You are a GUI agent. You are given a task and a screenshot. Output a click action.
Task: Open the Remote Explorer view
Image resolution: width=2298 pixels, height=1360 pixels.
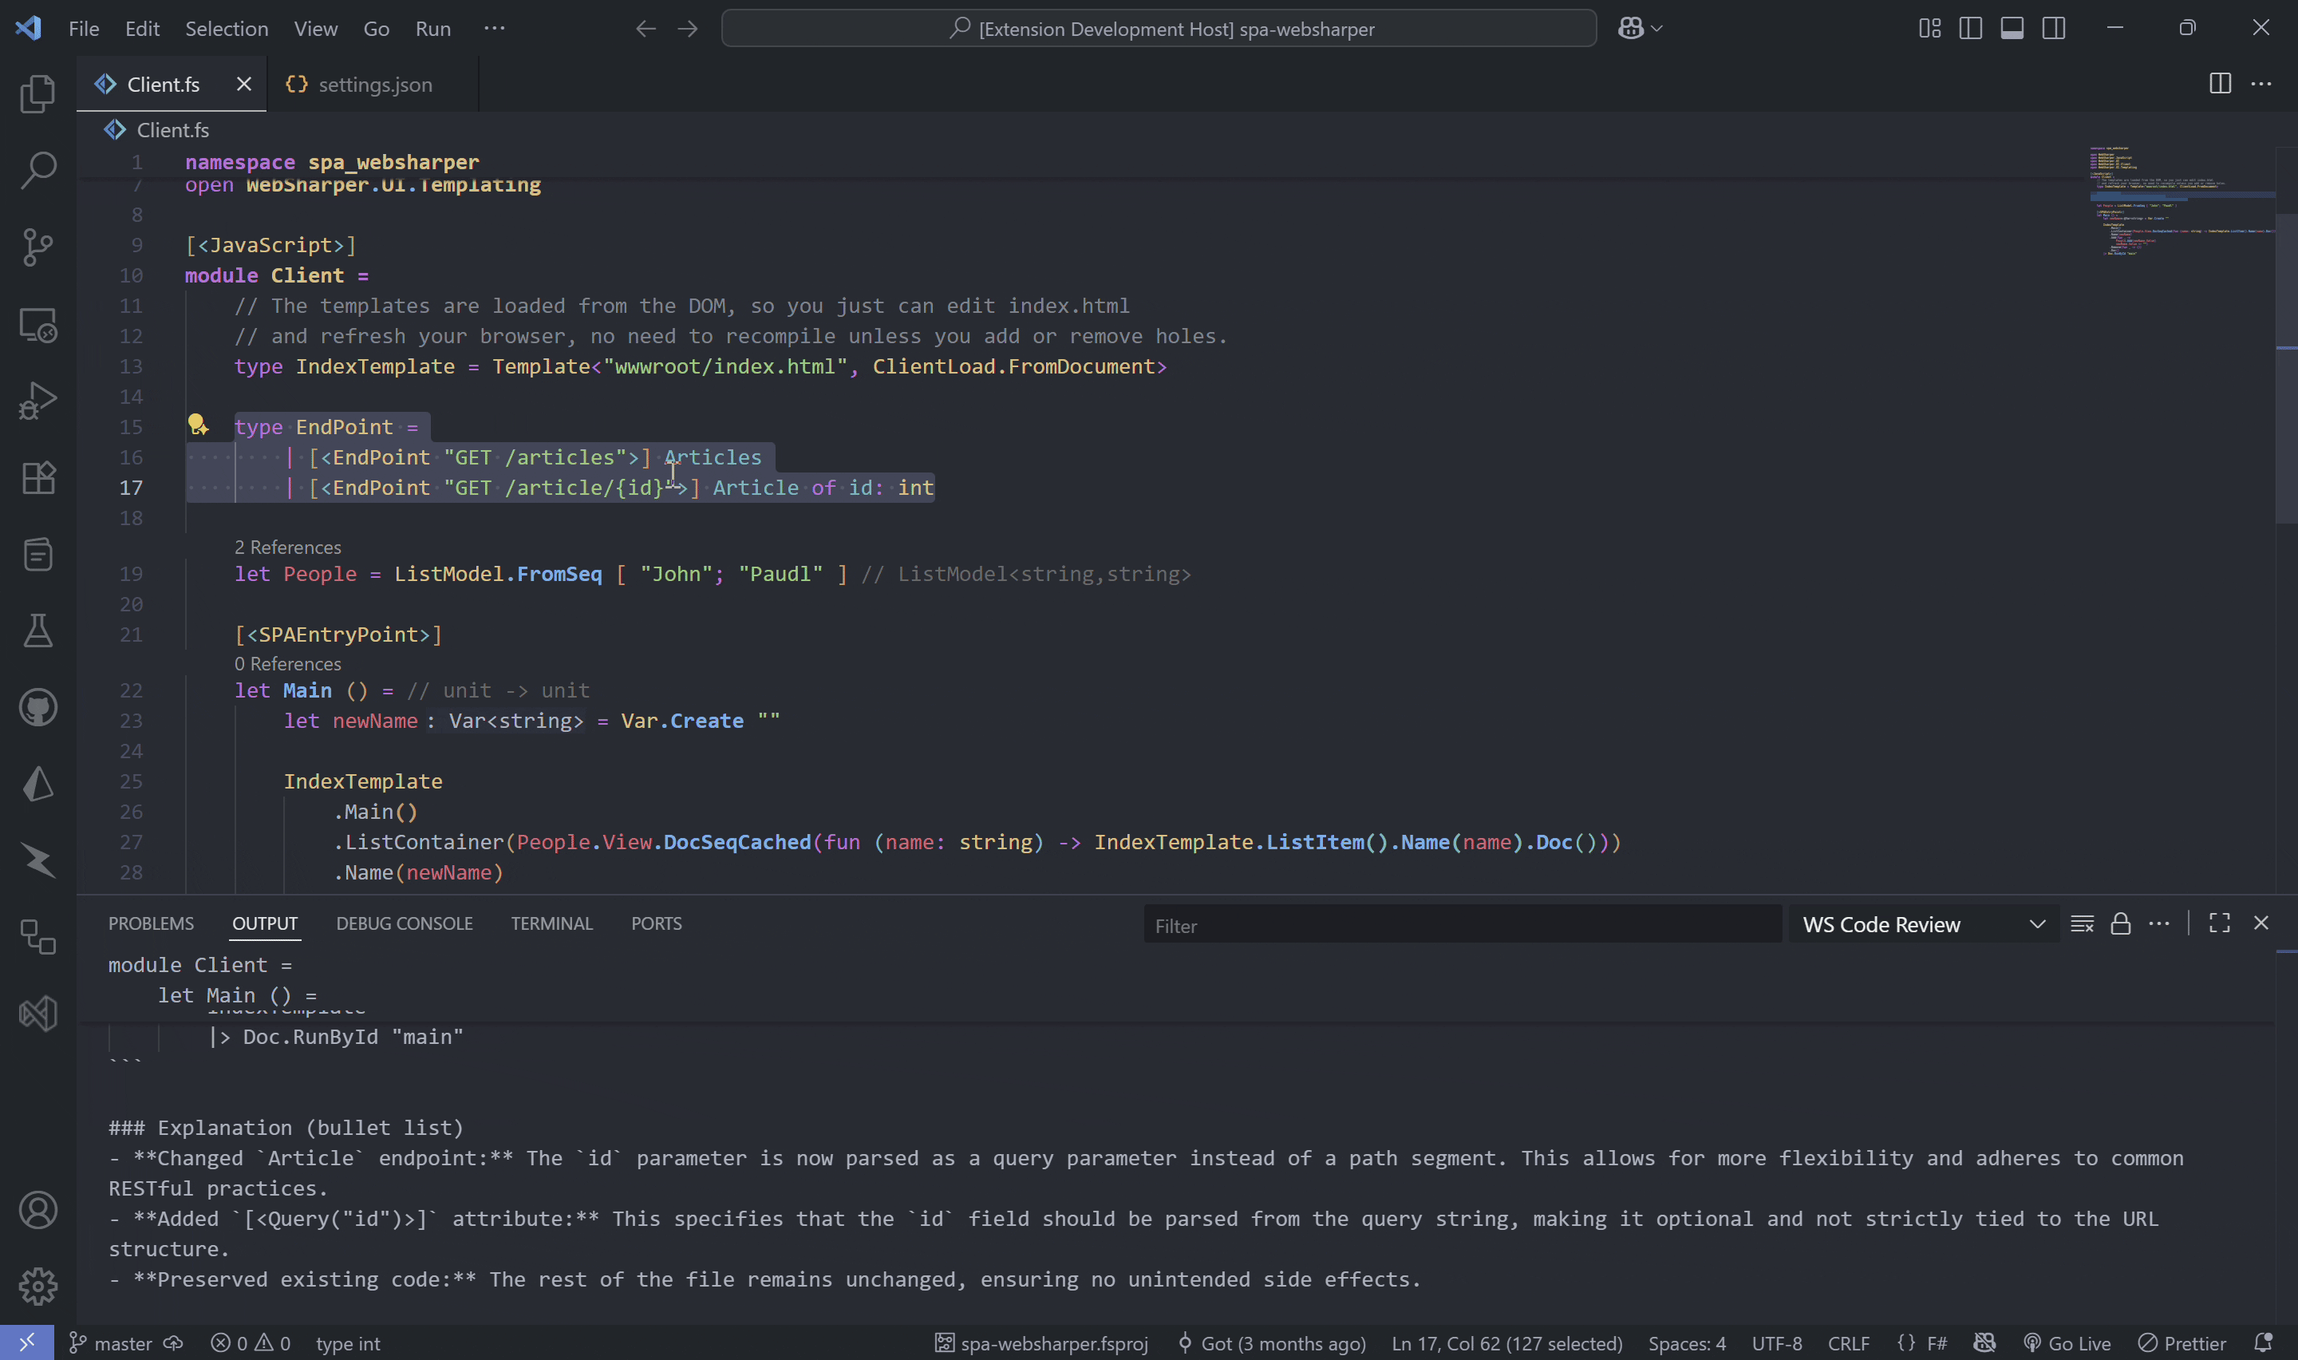pyautogui.click(x=38, y=324)
